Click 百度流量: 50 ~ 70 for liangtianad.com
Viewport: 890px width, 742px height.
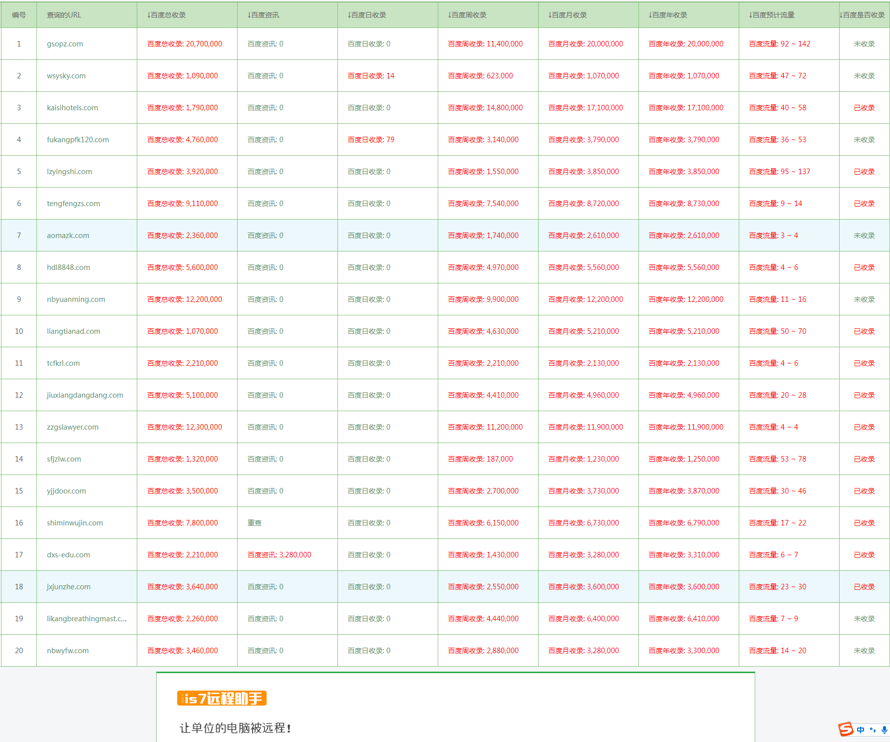[x=778, y=331]
